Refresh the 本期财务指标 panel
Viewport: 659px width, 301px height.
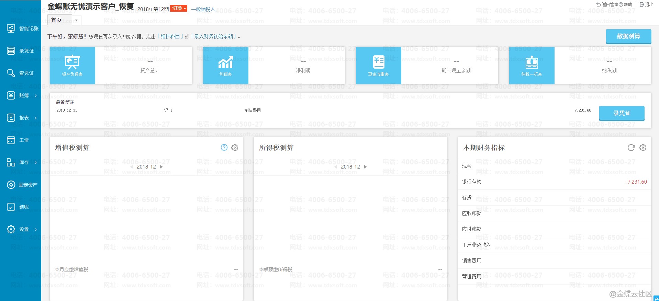631,148
